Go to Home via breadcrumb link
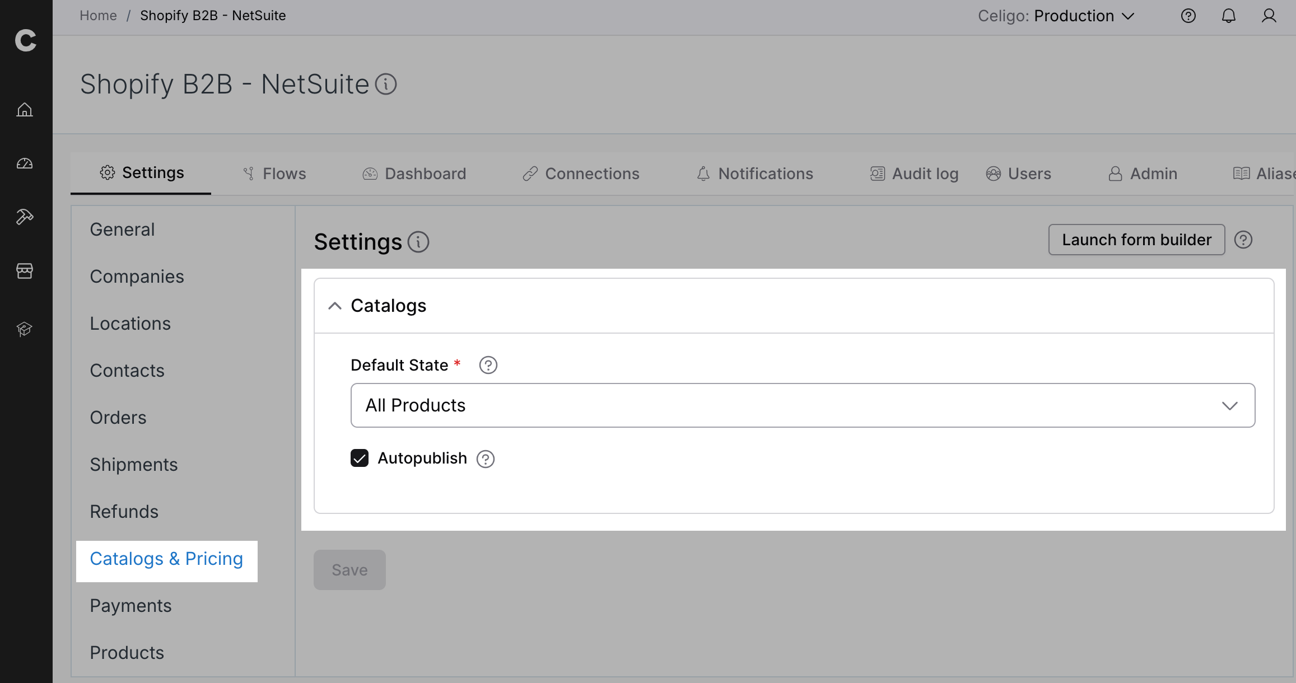This screenshot has height=683, width=1296. pyautogui.click(x=98, y=16)
